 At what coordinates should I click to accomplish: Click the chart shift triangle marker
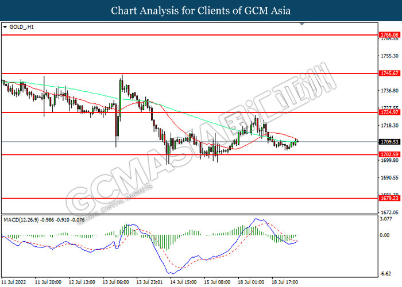(302, 24)
